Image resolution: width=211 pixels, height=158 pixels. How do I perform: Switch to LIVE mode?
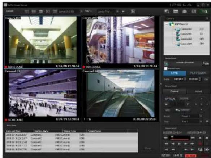click(x=175, y=73)
